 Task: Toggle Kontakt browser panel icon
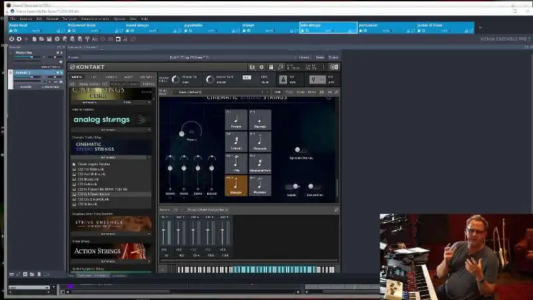[271, 67]
